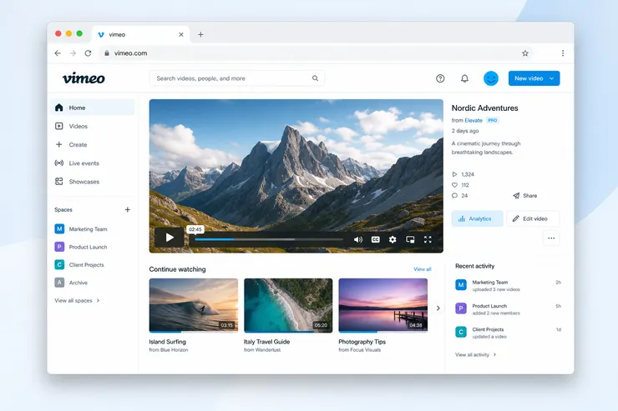
Task: Open Product Launch space
Action: pos(81,247)
